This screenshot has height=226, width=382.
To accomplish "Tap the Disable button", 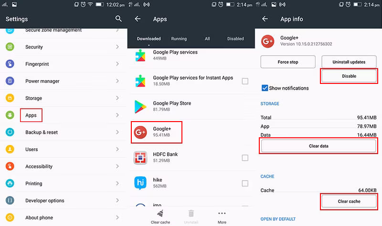I will 349,76.
